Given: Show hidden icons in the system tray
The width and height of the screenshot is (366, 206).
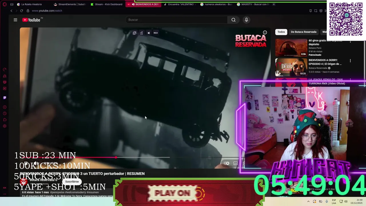Looking at the screenshot, I should click(x=308, y=201).
